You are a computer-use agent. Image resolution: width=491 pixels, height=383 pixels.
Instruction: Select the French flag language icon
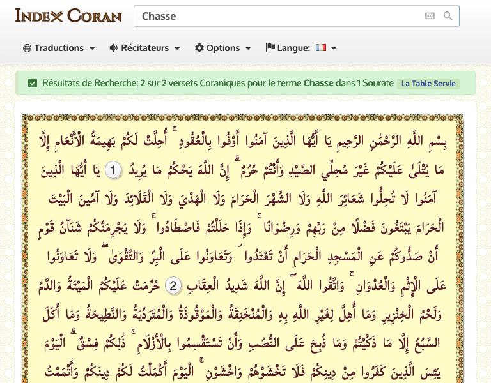pyautogui.click(x=321, y=47)
